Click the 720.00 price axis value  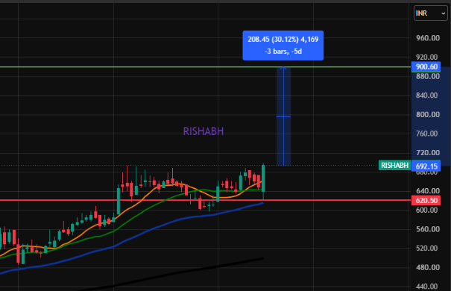coord(428,152)
